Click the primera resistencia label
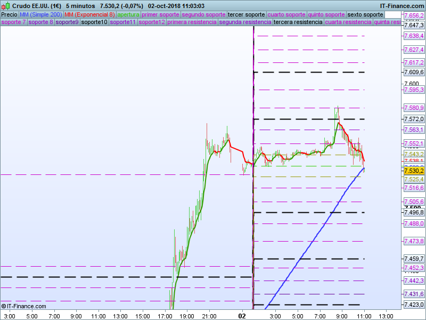Viewport: 426px width, 320px height. click(x=192, y=22)
